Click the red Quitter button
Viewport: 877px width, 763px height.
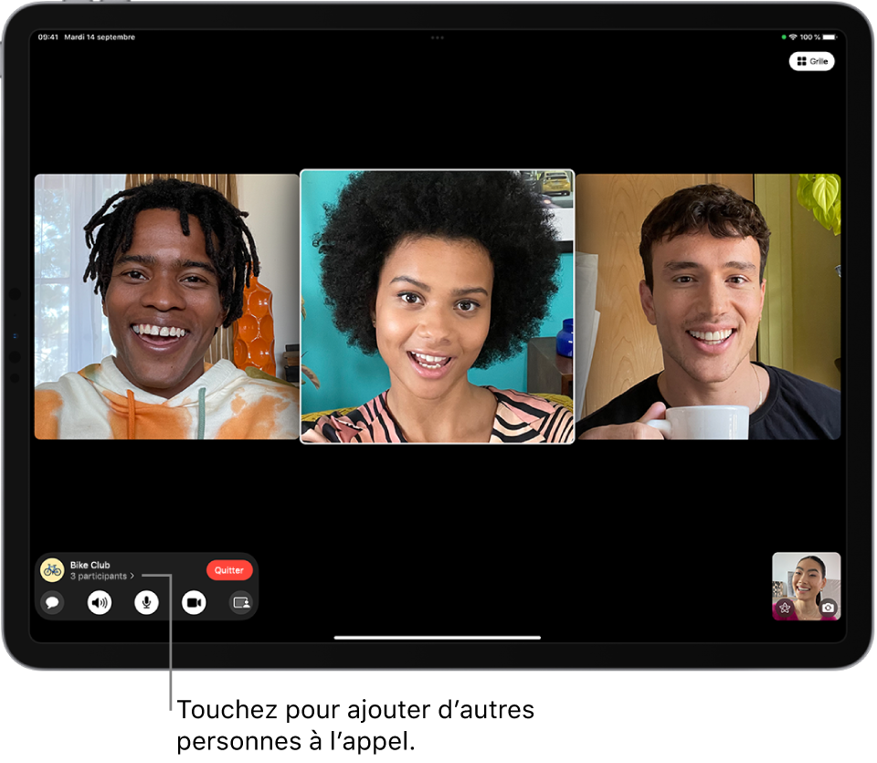point(229,570)
